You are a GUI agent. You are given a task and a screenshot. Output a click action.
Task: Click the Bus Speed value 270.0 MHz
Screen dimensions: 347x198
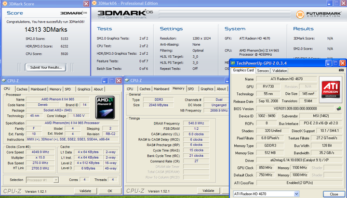tap(40, 163)
